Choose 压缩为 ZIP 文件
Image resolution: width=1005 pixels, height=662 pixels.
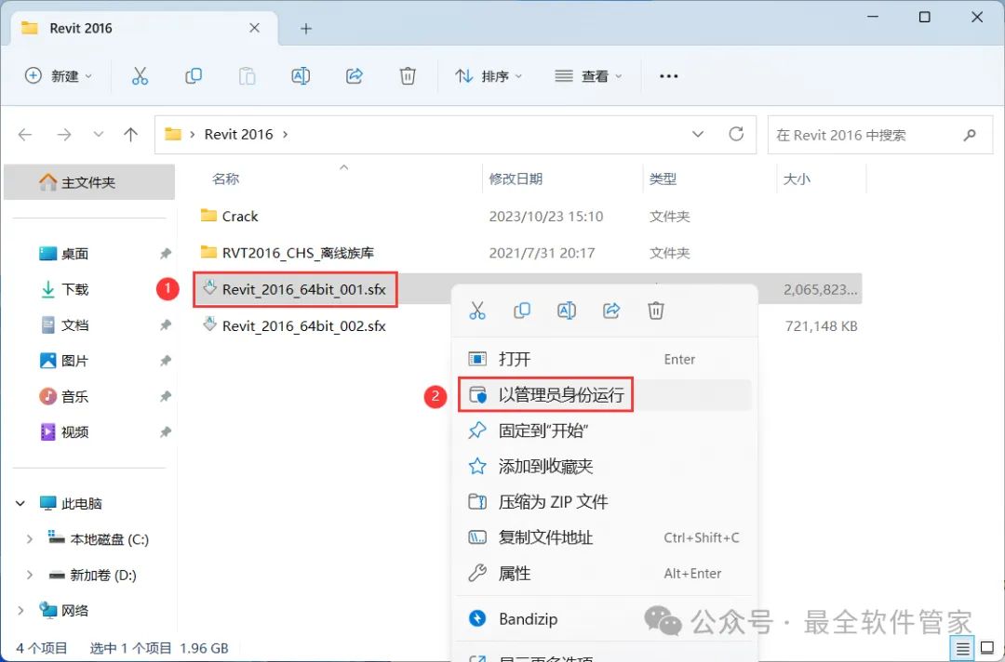coord(604,502)
